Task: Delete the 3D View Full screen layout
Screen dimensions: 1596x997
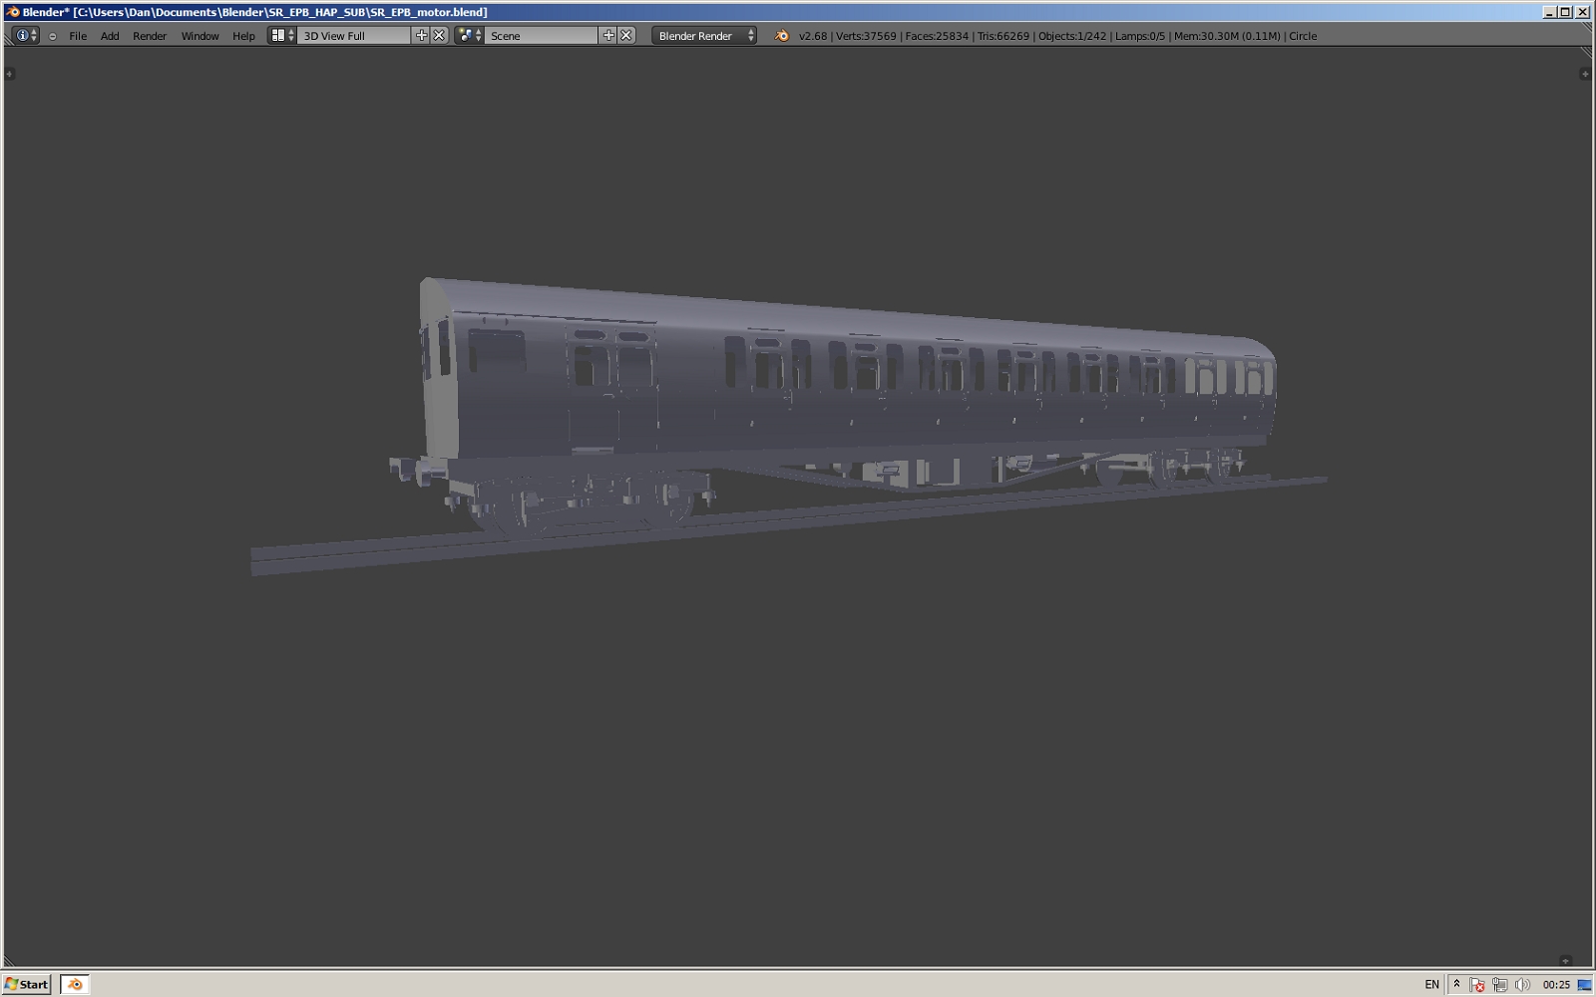Action: click(439, 36)
